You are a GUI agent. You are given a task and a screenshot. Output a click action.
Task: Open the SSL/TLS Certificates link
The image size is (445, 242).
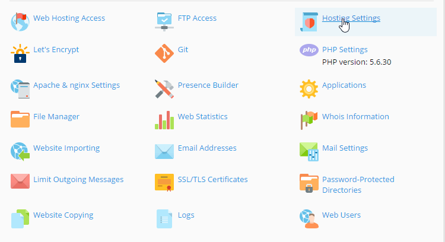(212, 180)
